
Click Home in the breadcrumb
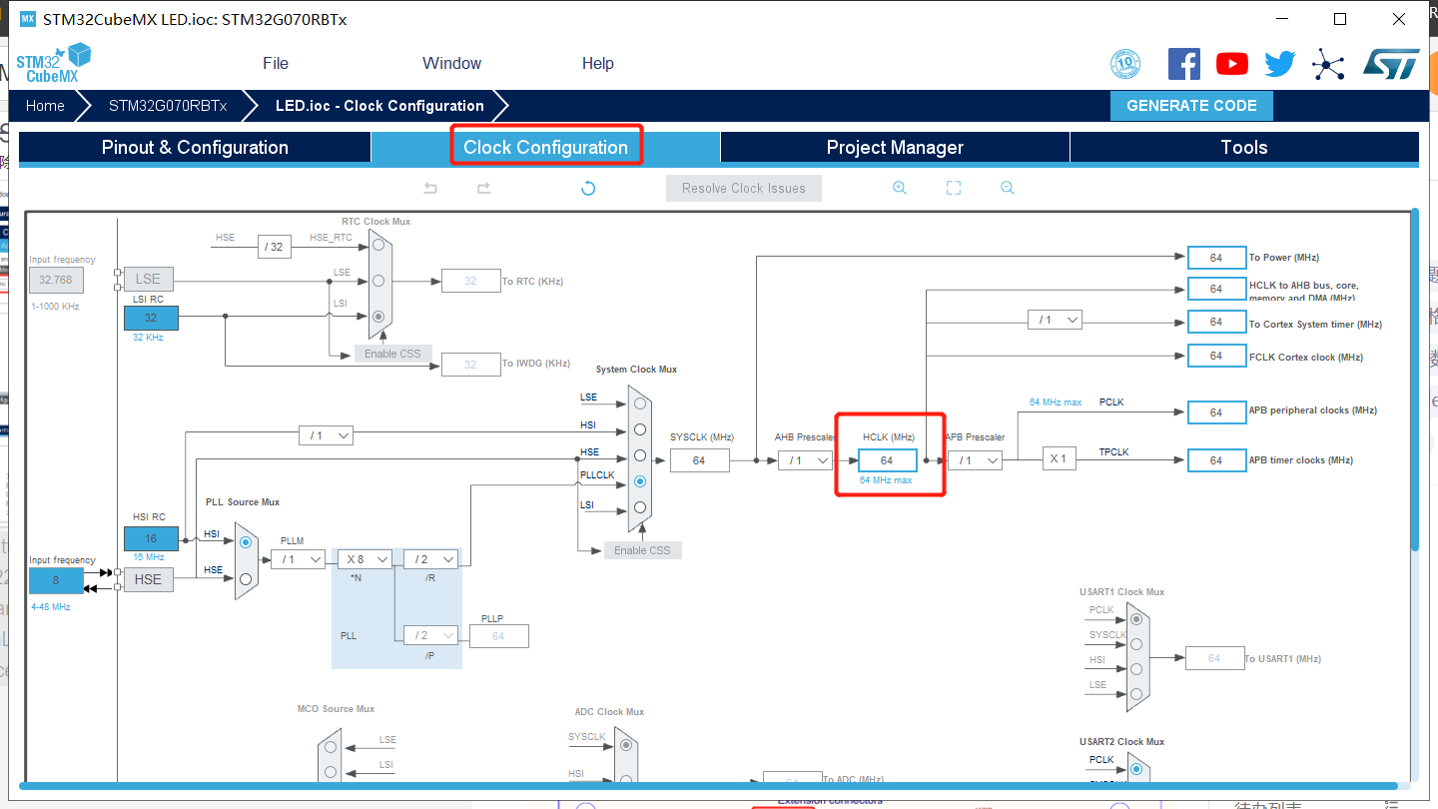[x=45, y=106]
